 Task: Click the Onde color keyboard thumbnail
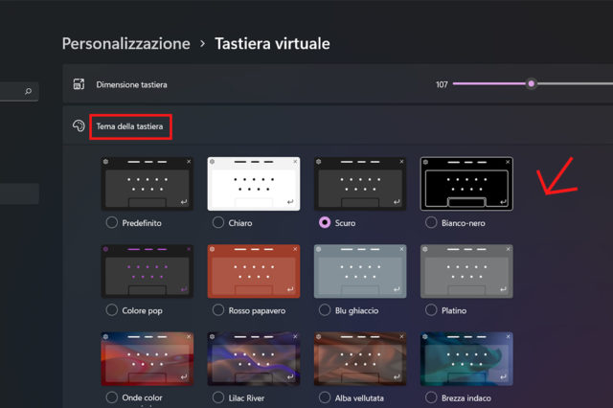[148, 359]
